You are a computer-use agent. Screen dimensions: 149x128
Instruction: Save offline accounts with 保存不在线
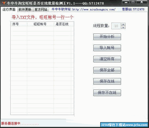[107, 93]
